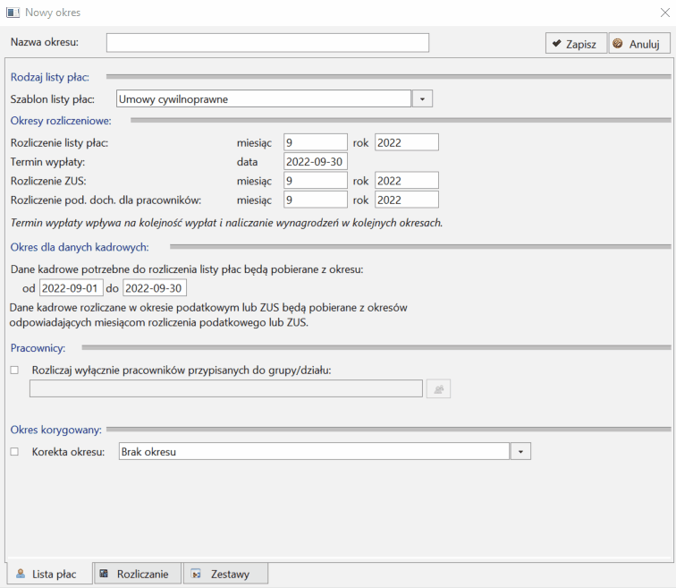
Task: Select the Umowy cywilnoprawne combo box
Action: point(264,98)
